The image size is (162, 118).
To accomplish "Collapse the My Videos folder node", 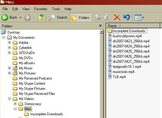I will click(9, 98).
